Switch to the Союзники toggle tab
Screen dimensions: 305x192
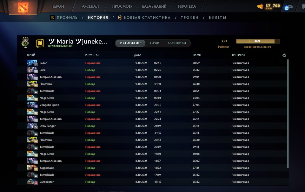tap(177, 43)
